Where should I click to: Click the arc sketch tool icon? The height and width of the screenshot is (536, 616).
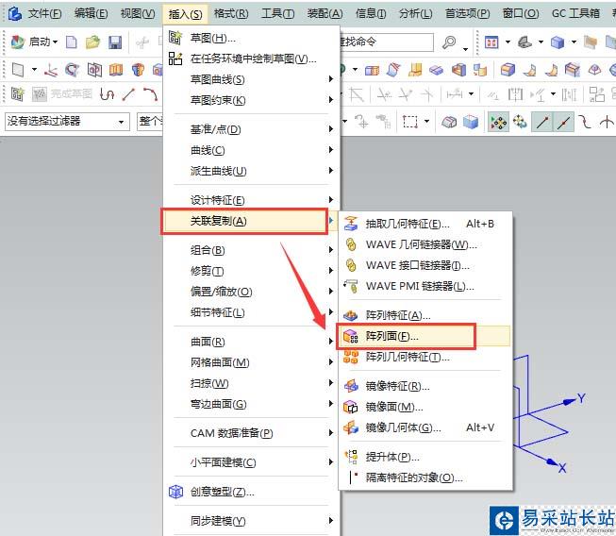pos(151,94)
